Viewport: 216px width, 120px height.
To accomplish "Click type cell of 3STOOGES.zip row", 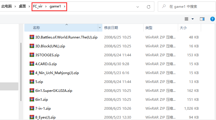I will tap(160, 55).
